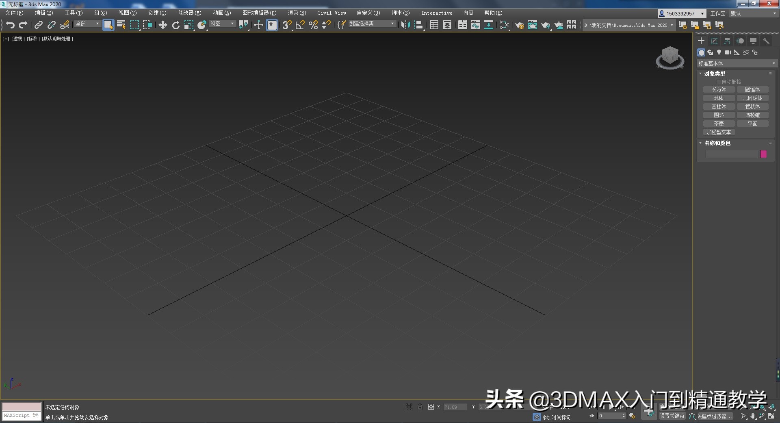The width and height of the screenshot is (780, 423).
Task: Click the 茶壶 creation button
Action: [719, 124]
